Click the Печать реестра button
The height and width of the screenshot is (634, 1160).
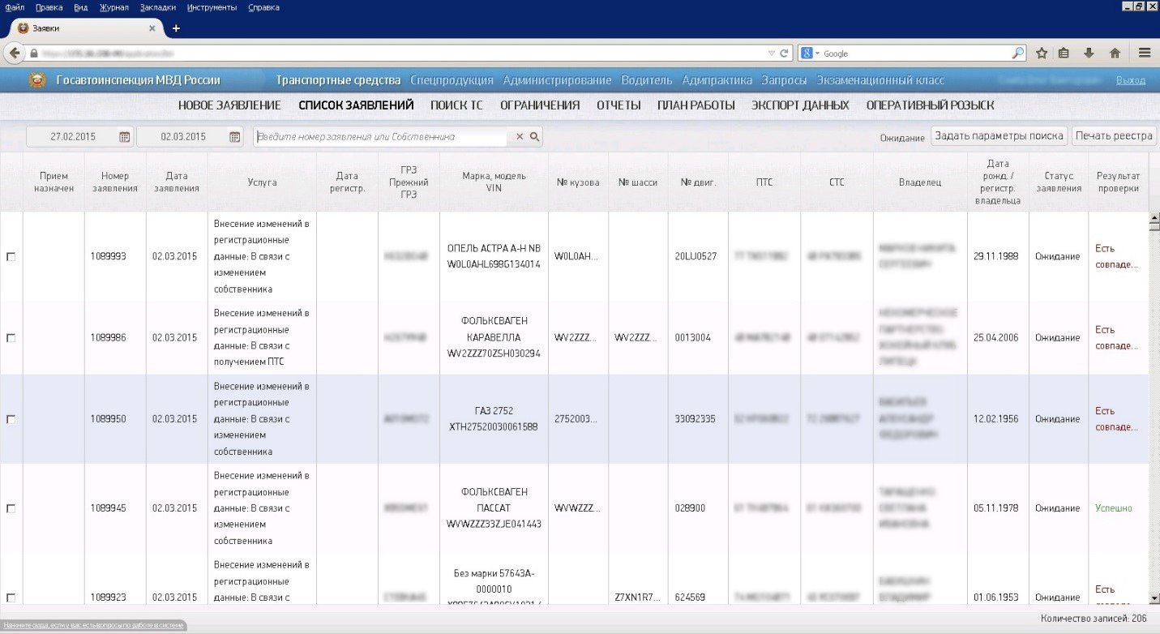click(x=1114, y=136)
